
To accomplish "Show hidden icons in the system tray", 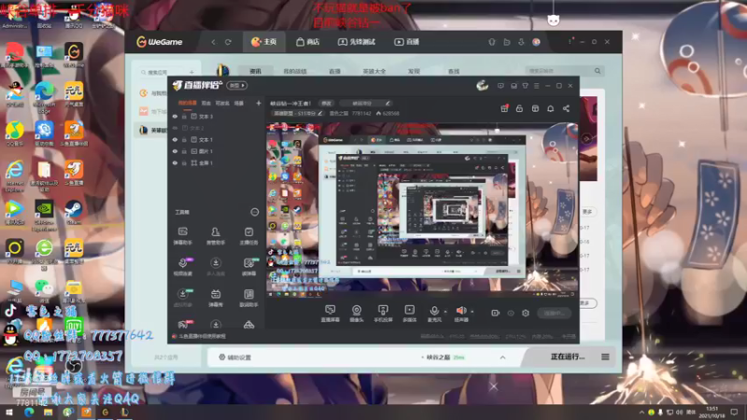I will coord(641,412).
